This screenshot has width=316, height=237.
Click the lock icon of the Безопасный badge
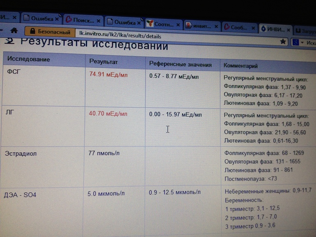point(32,31)
